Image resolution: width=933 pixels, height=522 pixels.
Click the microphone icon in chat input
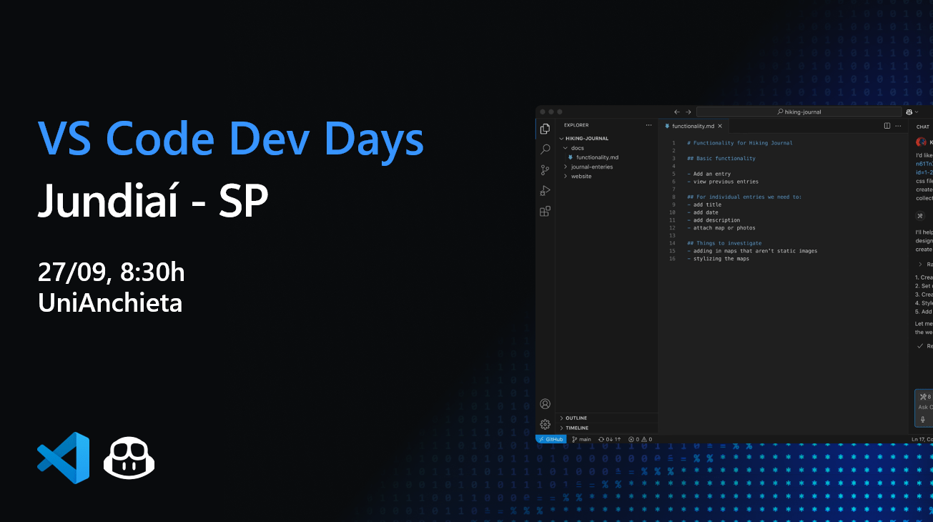point(923,420)
